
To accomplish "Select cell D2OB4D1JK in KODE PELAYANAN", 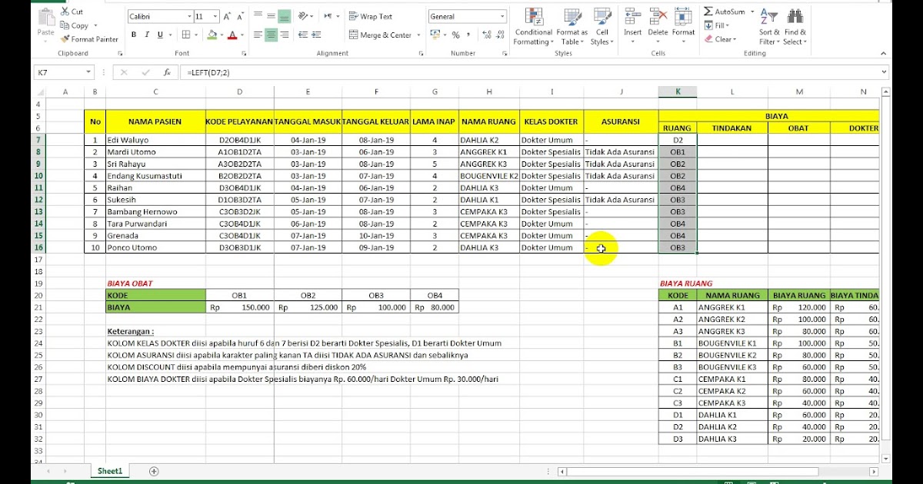I will [x=240, y=140].
